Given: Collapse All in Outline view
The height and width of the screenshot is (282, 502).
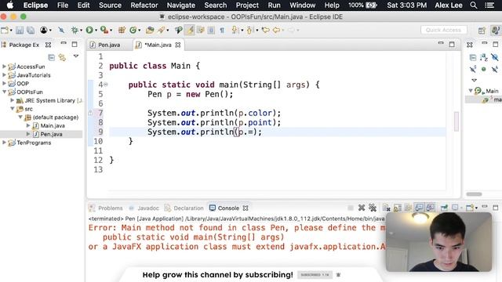Looking at the screenshot, I should (x=473, y=57).
